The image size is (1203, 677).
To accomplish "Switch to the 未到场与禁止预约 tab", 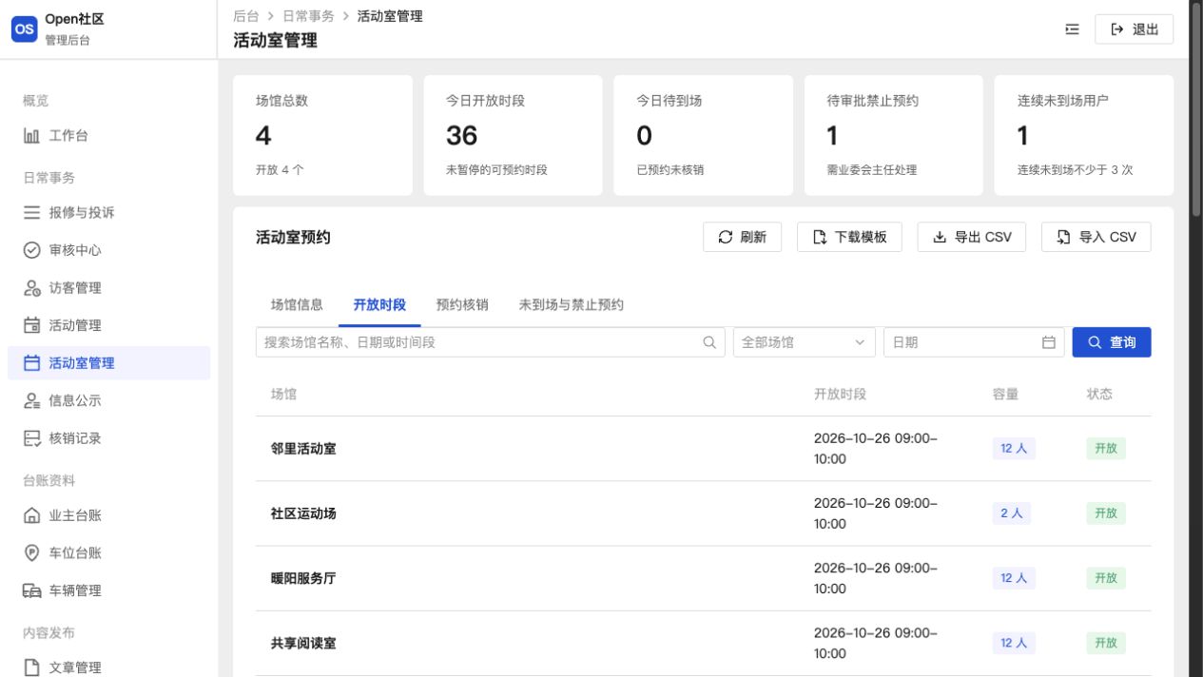I will [x=572, y=305].
